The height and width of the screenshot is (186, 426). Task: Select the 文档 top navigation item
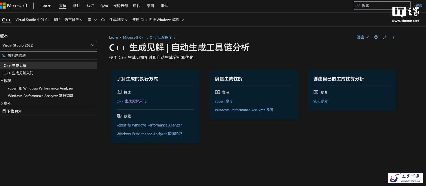(x=63, y=6)
